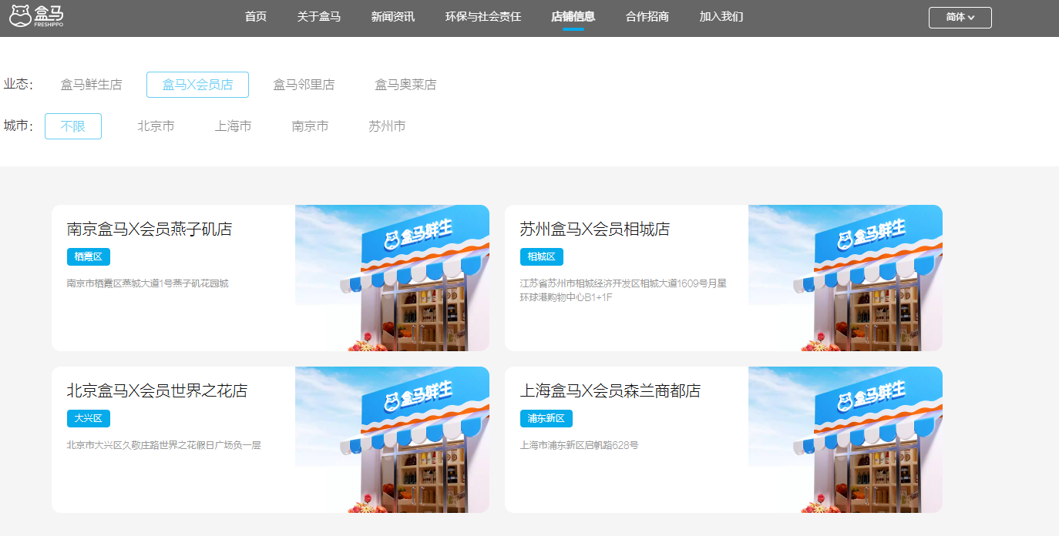Image resolution: width=1059 pixels, height=536 pixels.
Task: Navigate to 新闻资讯 page
Action: 392,17
